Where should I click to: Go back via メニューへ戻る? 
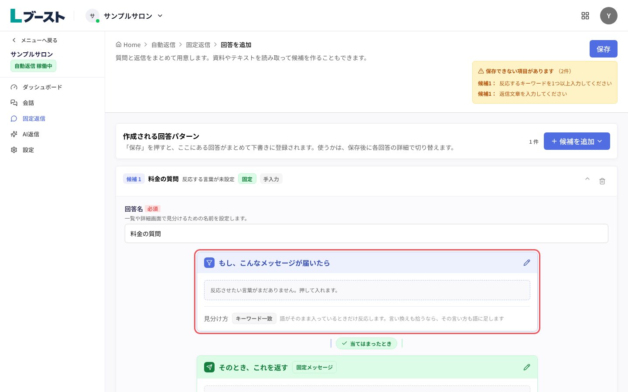pyautogui.click(x=35, y=40)
